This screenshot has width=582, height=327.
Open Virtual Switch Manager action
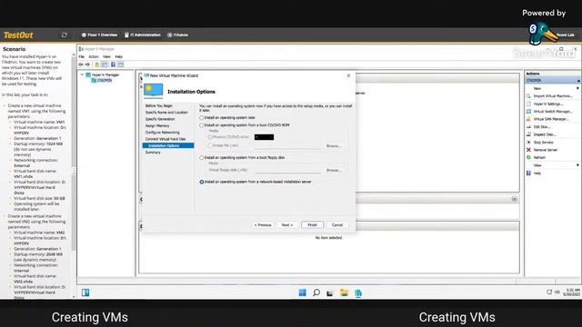[x=553, y=112]
